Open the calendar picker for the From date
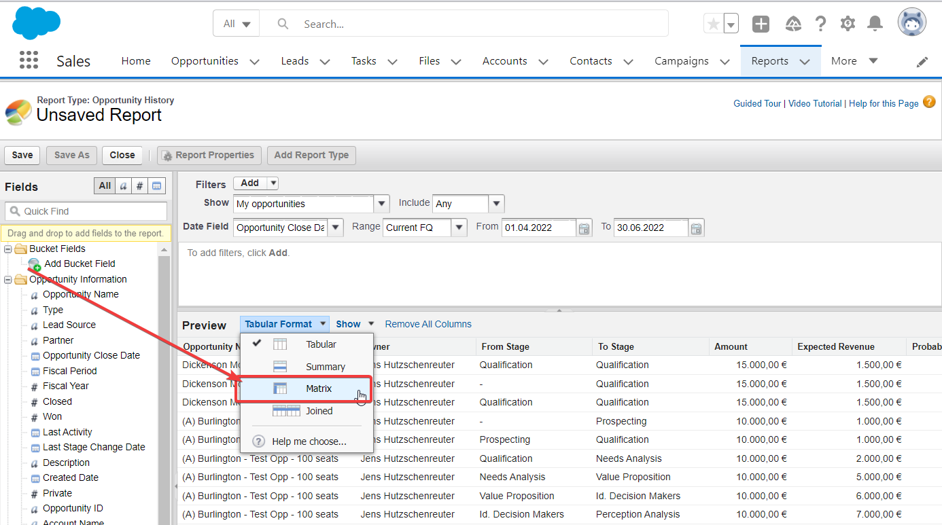The height and width of the screenshot is (525, 942). (x=584, y=228)
